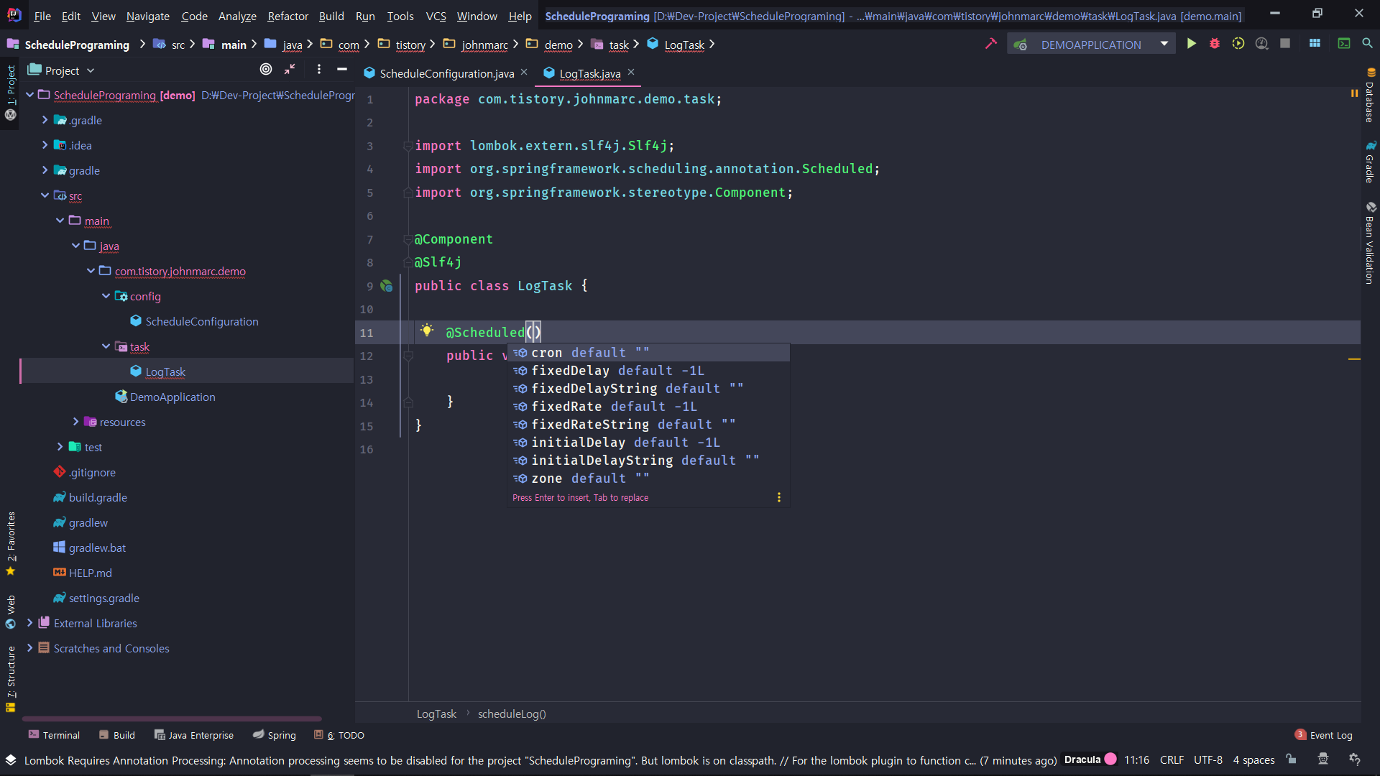Open build.gradle in the project tree
Screen dimensions: 1380x776
tap(98, 497)
